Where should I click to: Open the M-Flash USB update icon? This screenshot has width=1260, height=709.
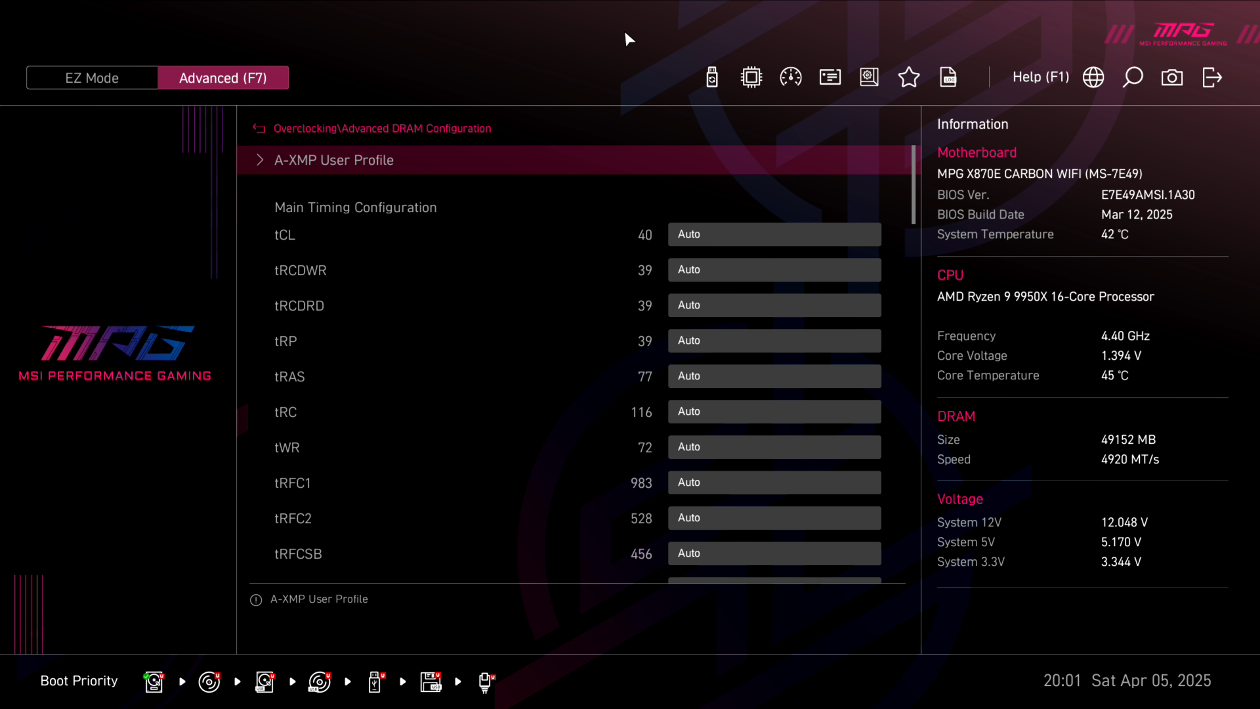click(x=712, y=77)
